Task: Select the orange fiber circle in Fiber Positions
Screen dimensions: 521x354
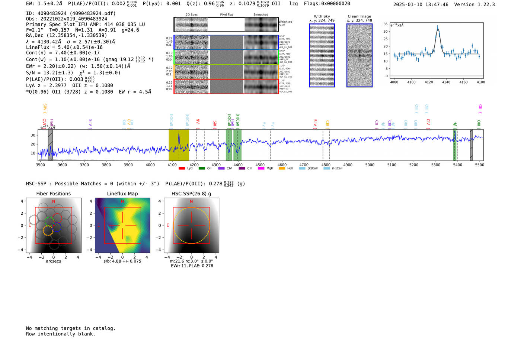Action: pyautogui.click(x=48, y=231)
